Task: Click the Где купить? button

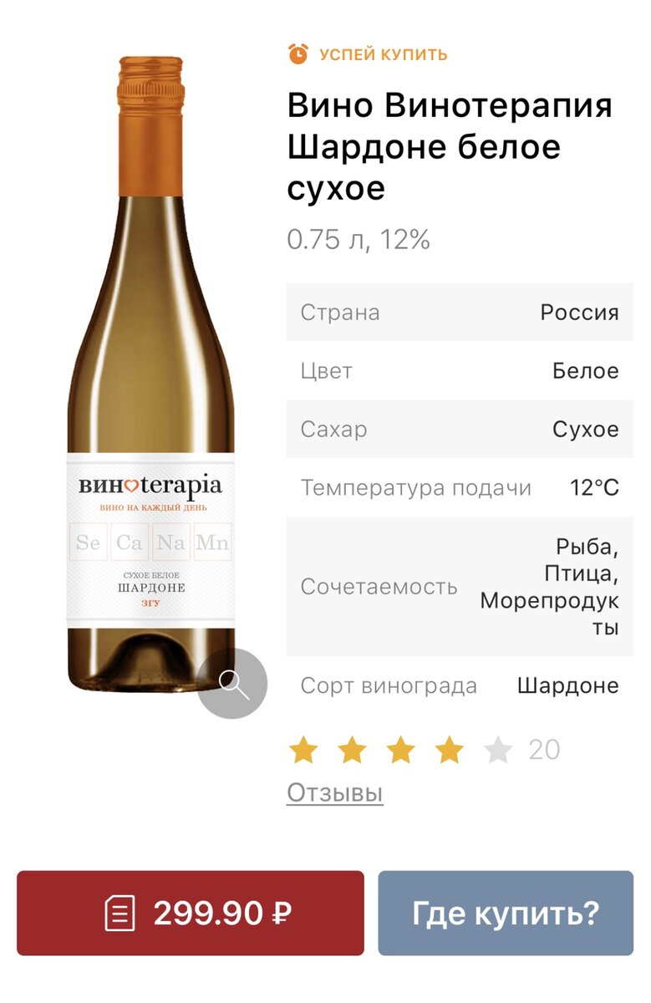Action: pyautogui.click(x=506, y=913)
